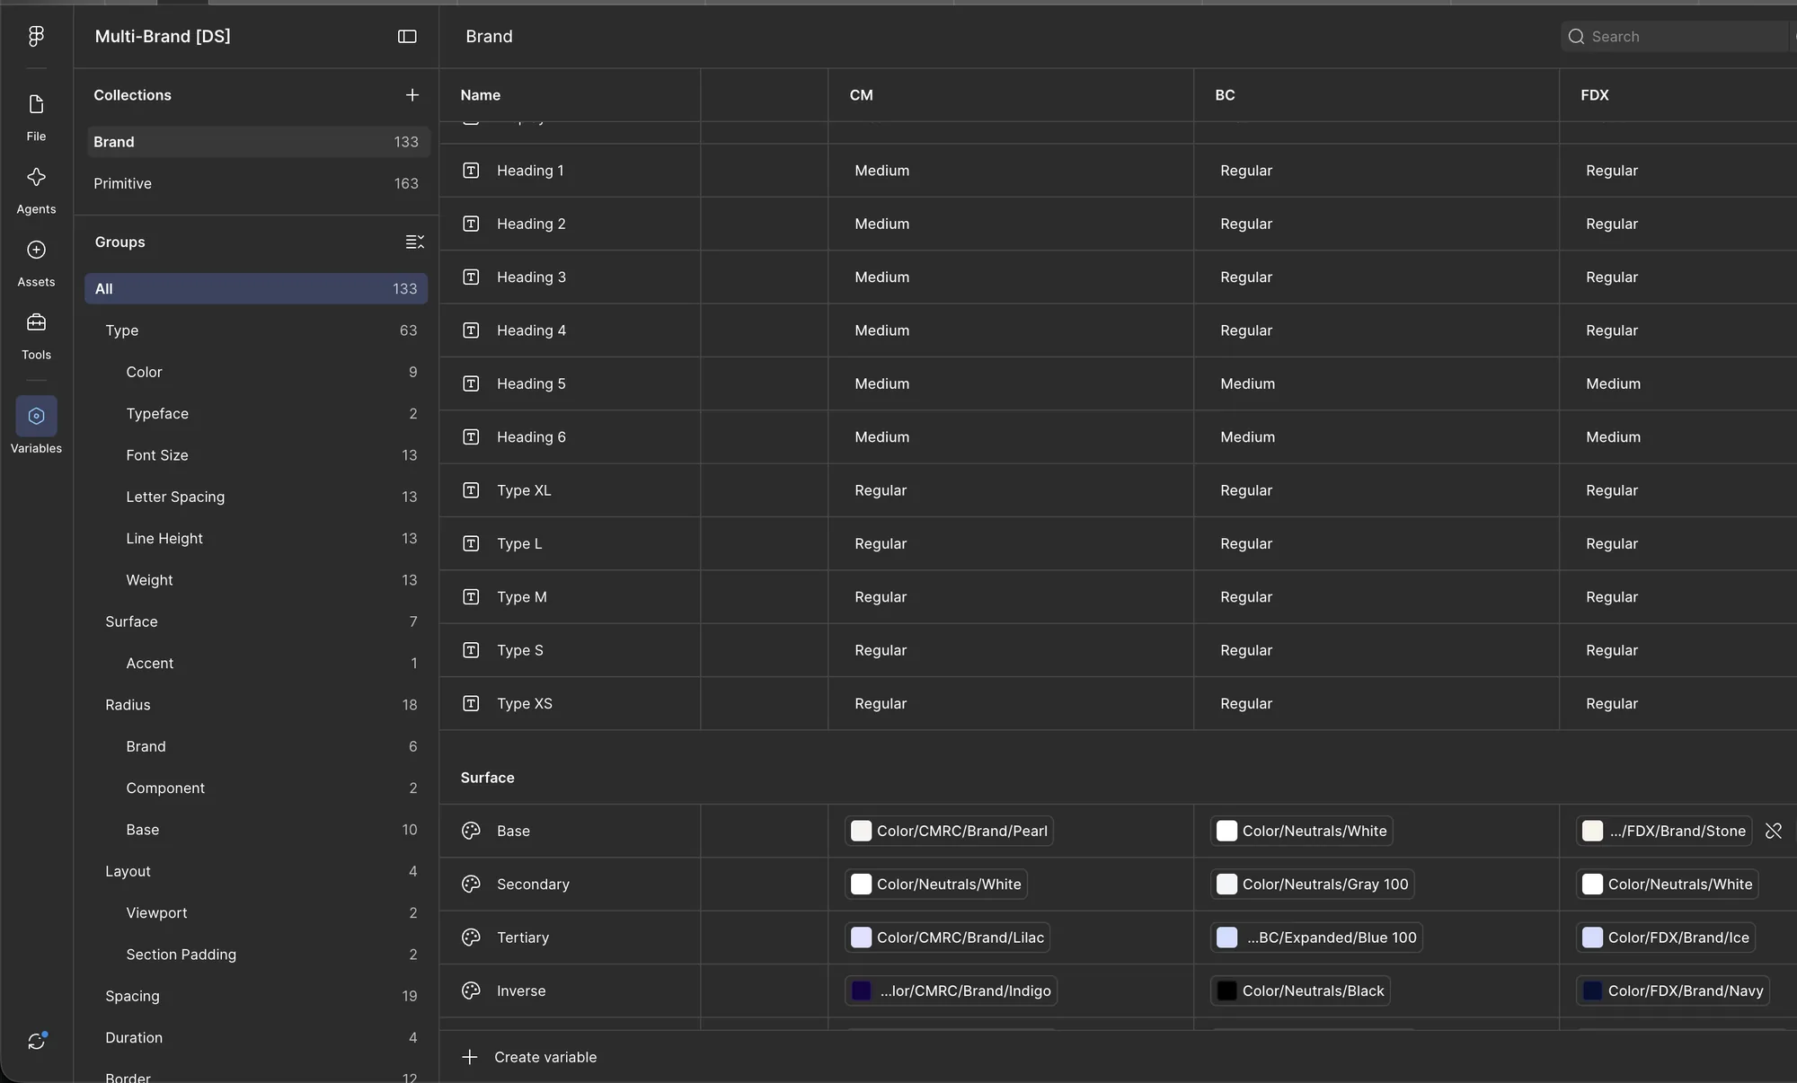
Task: Click Create variable button
Action: (529, 1057)
